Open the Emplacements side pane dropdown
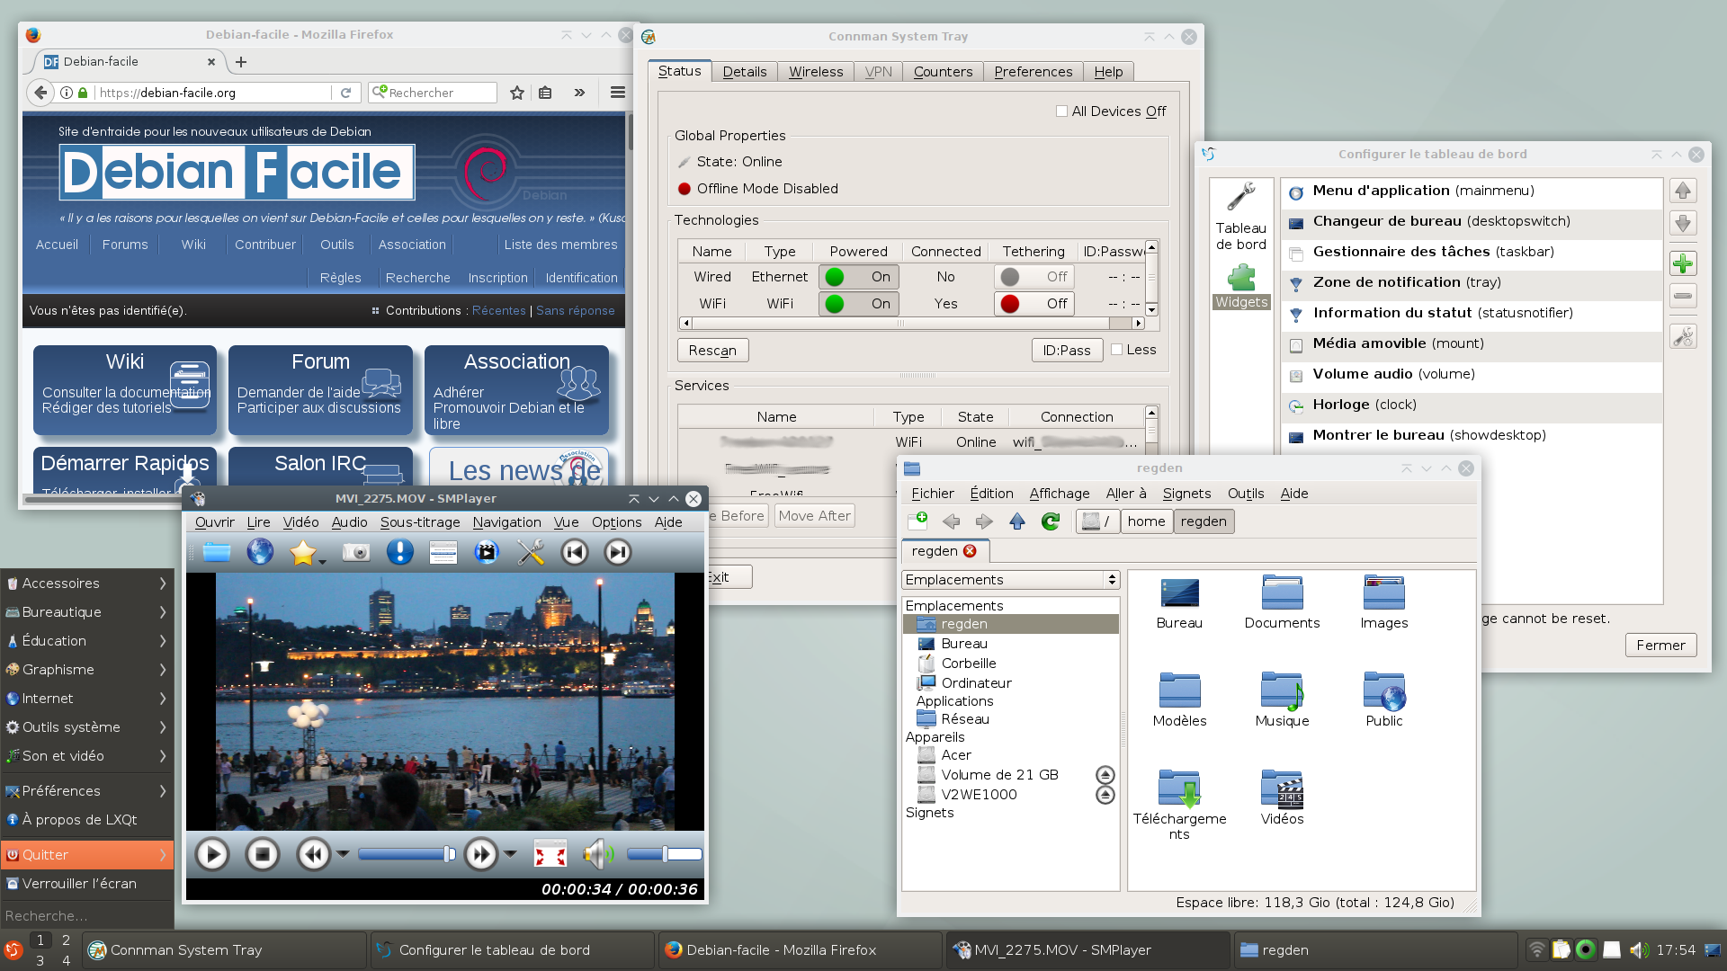This screenshot has height=971, width=1727. [1010, 580]
